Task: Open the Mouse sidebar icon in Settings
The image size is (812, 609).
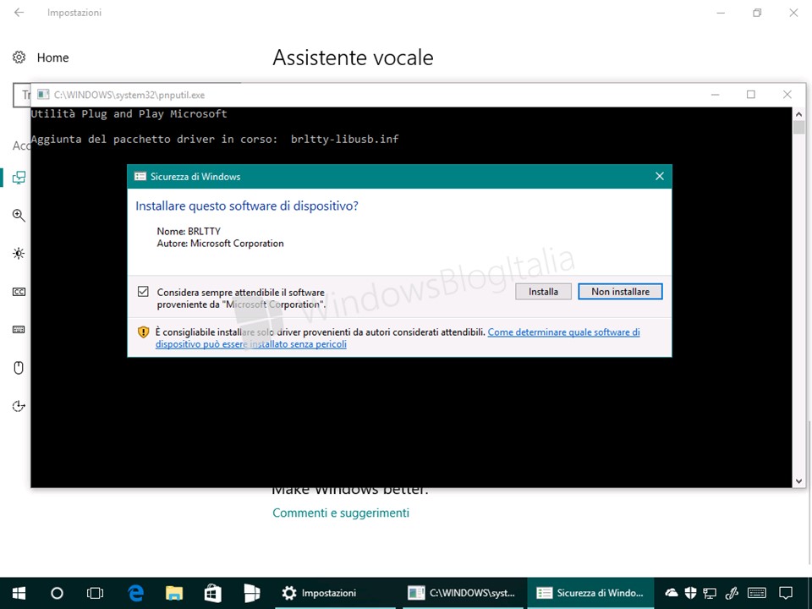Action: tap(19, 368)
